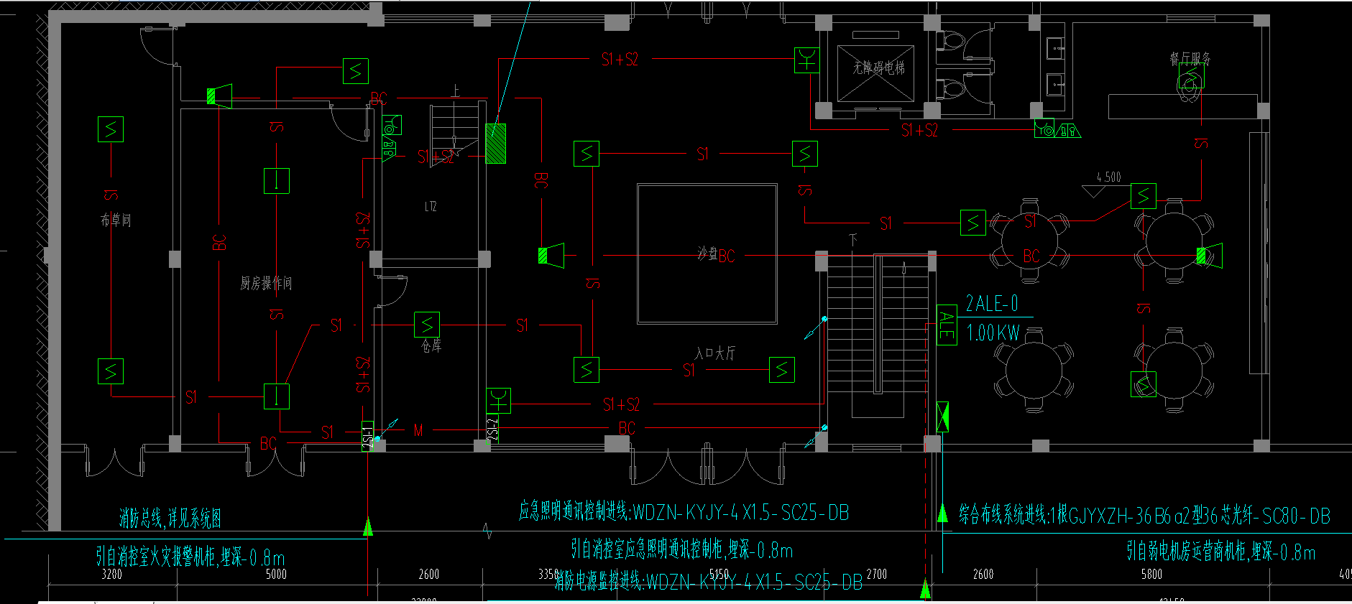Screen dimensions: 1352x604
Task: Click the 入口大厅 room label
Action: click(x=714, y=353)
